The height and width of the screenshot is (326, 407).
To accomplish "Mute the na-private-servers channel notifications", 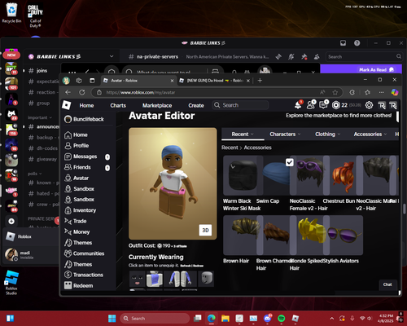I will [x=291, y=57].
